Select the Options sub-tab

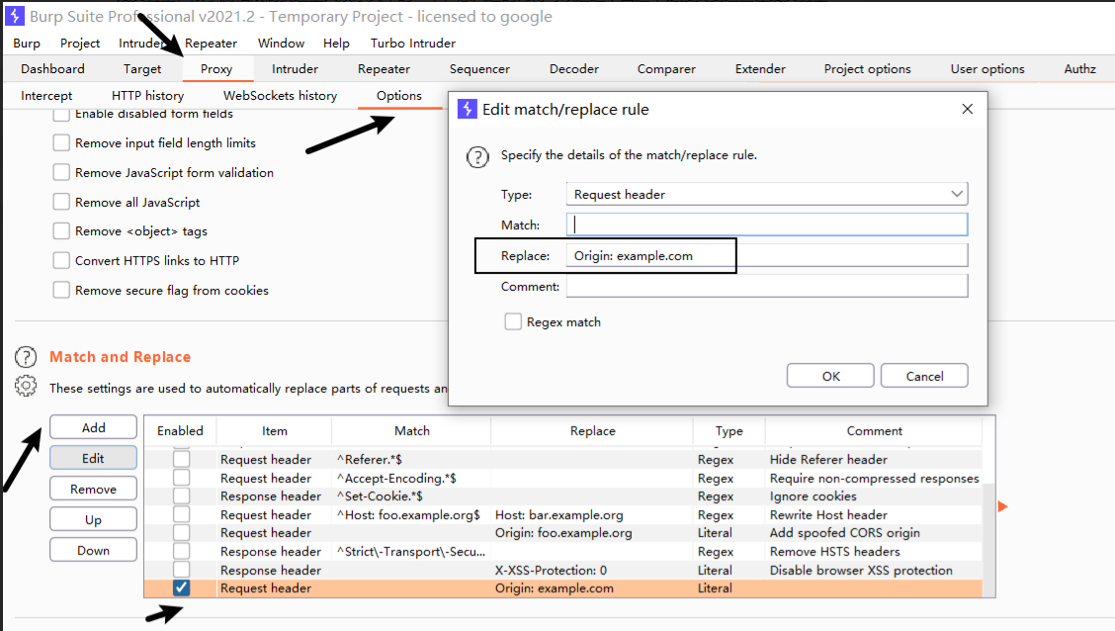(399, 95)
